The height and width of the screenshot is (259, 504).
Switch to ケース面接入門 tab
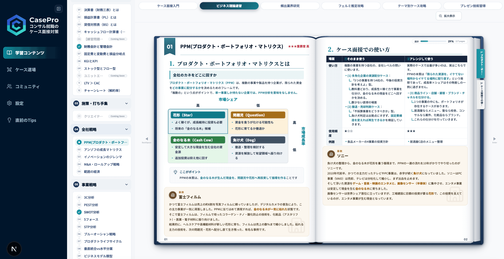tap(168, 6)
